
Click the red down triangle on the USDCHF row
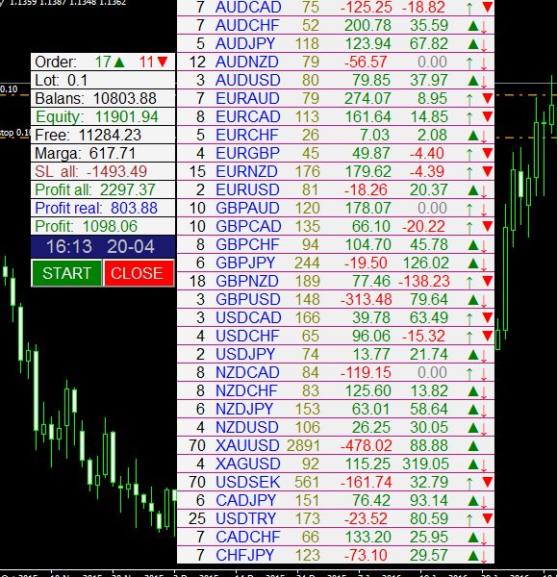click(x=488, y=336)
